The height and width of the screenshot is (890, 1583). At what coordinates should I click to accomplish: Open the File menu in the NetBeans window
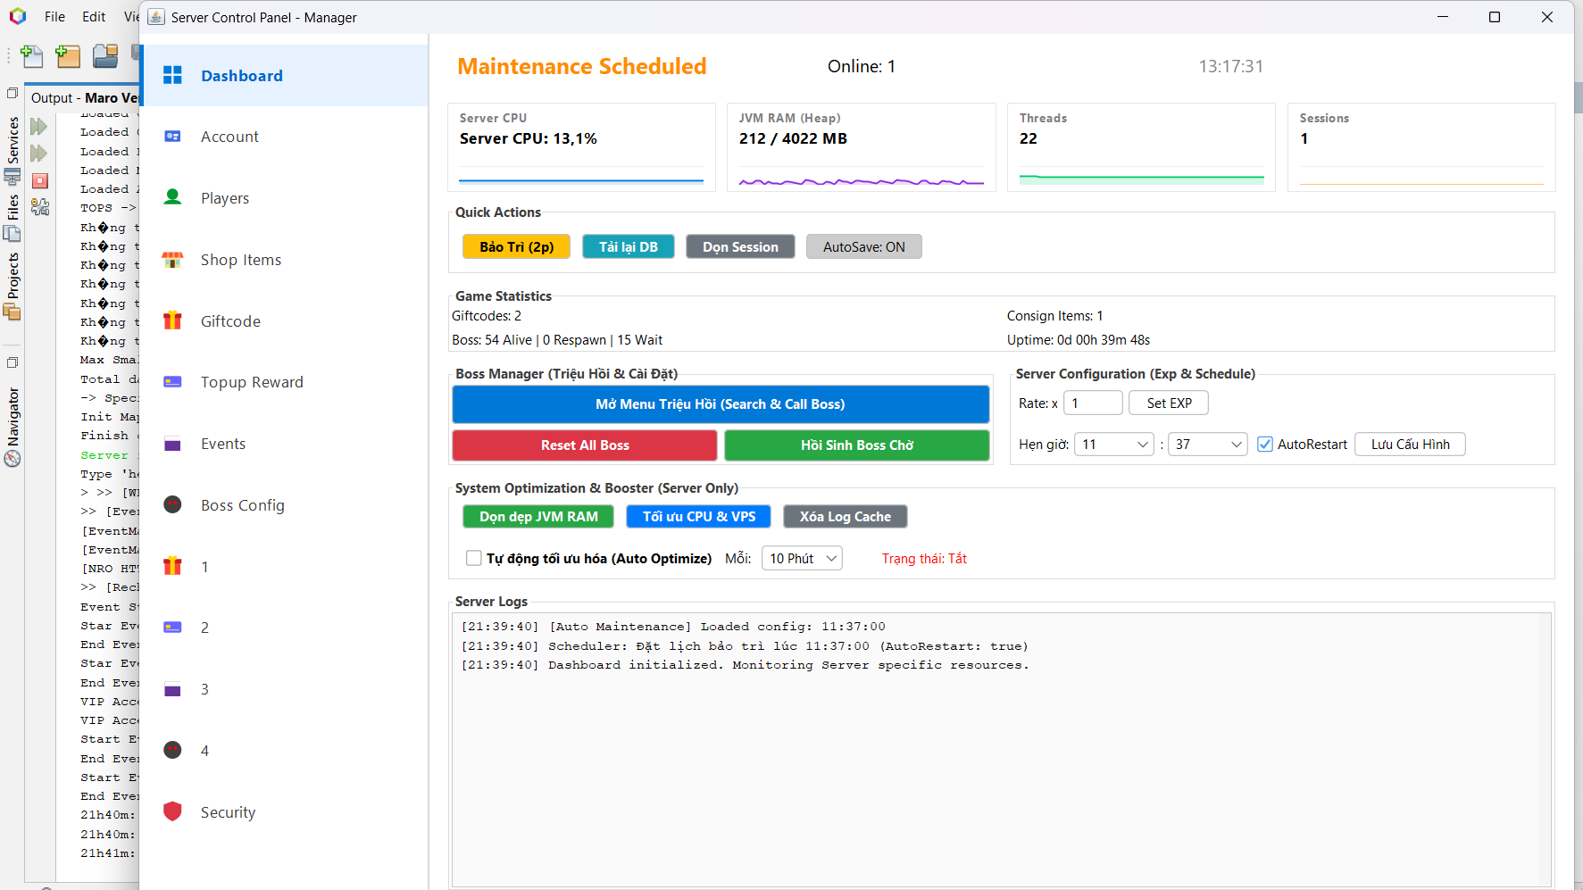[54, 16]
